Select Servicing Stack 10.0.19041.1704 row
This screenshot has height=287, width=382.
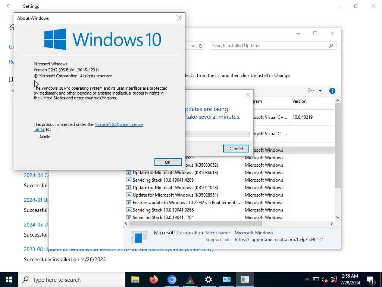tap(230, 217)
